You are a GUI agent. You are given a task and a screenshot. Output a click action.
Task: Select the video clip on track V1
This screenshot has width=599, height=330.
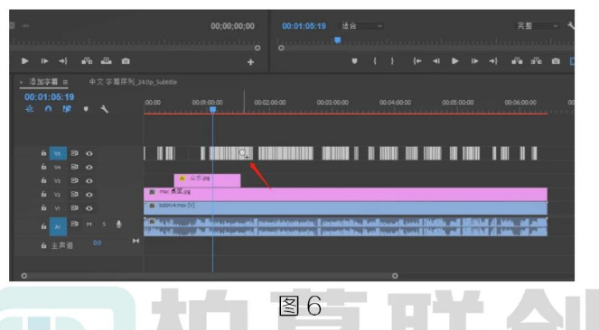(345, 208)
